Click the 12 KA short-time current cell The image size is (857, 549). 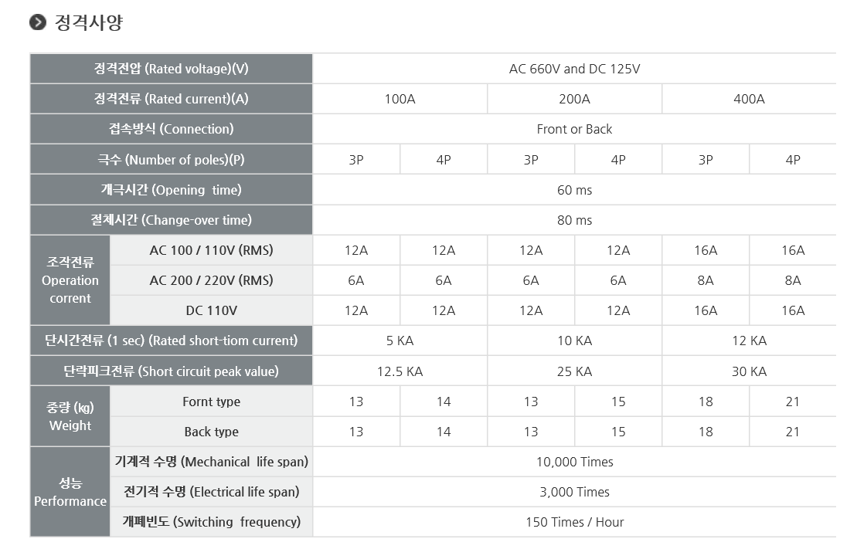point(749,341)
